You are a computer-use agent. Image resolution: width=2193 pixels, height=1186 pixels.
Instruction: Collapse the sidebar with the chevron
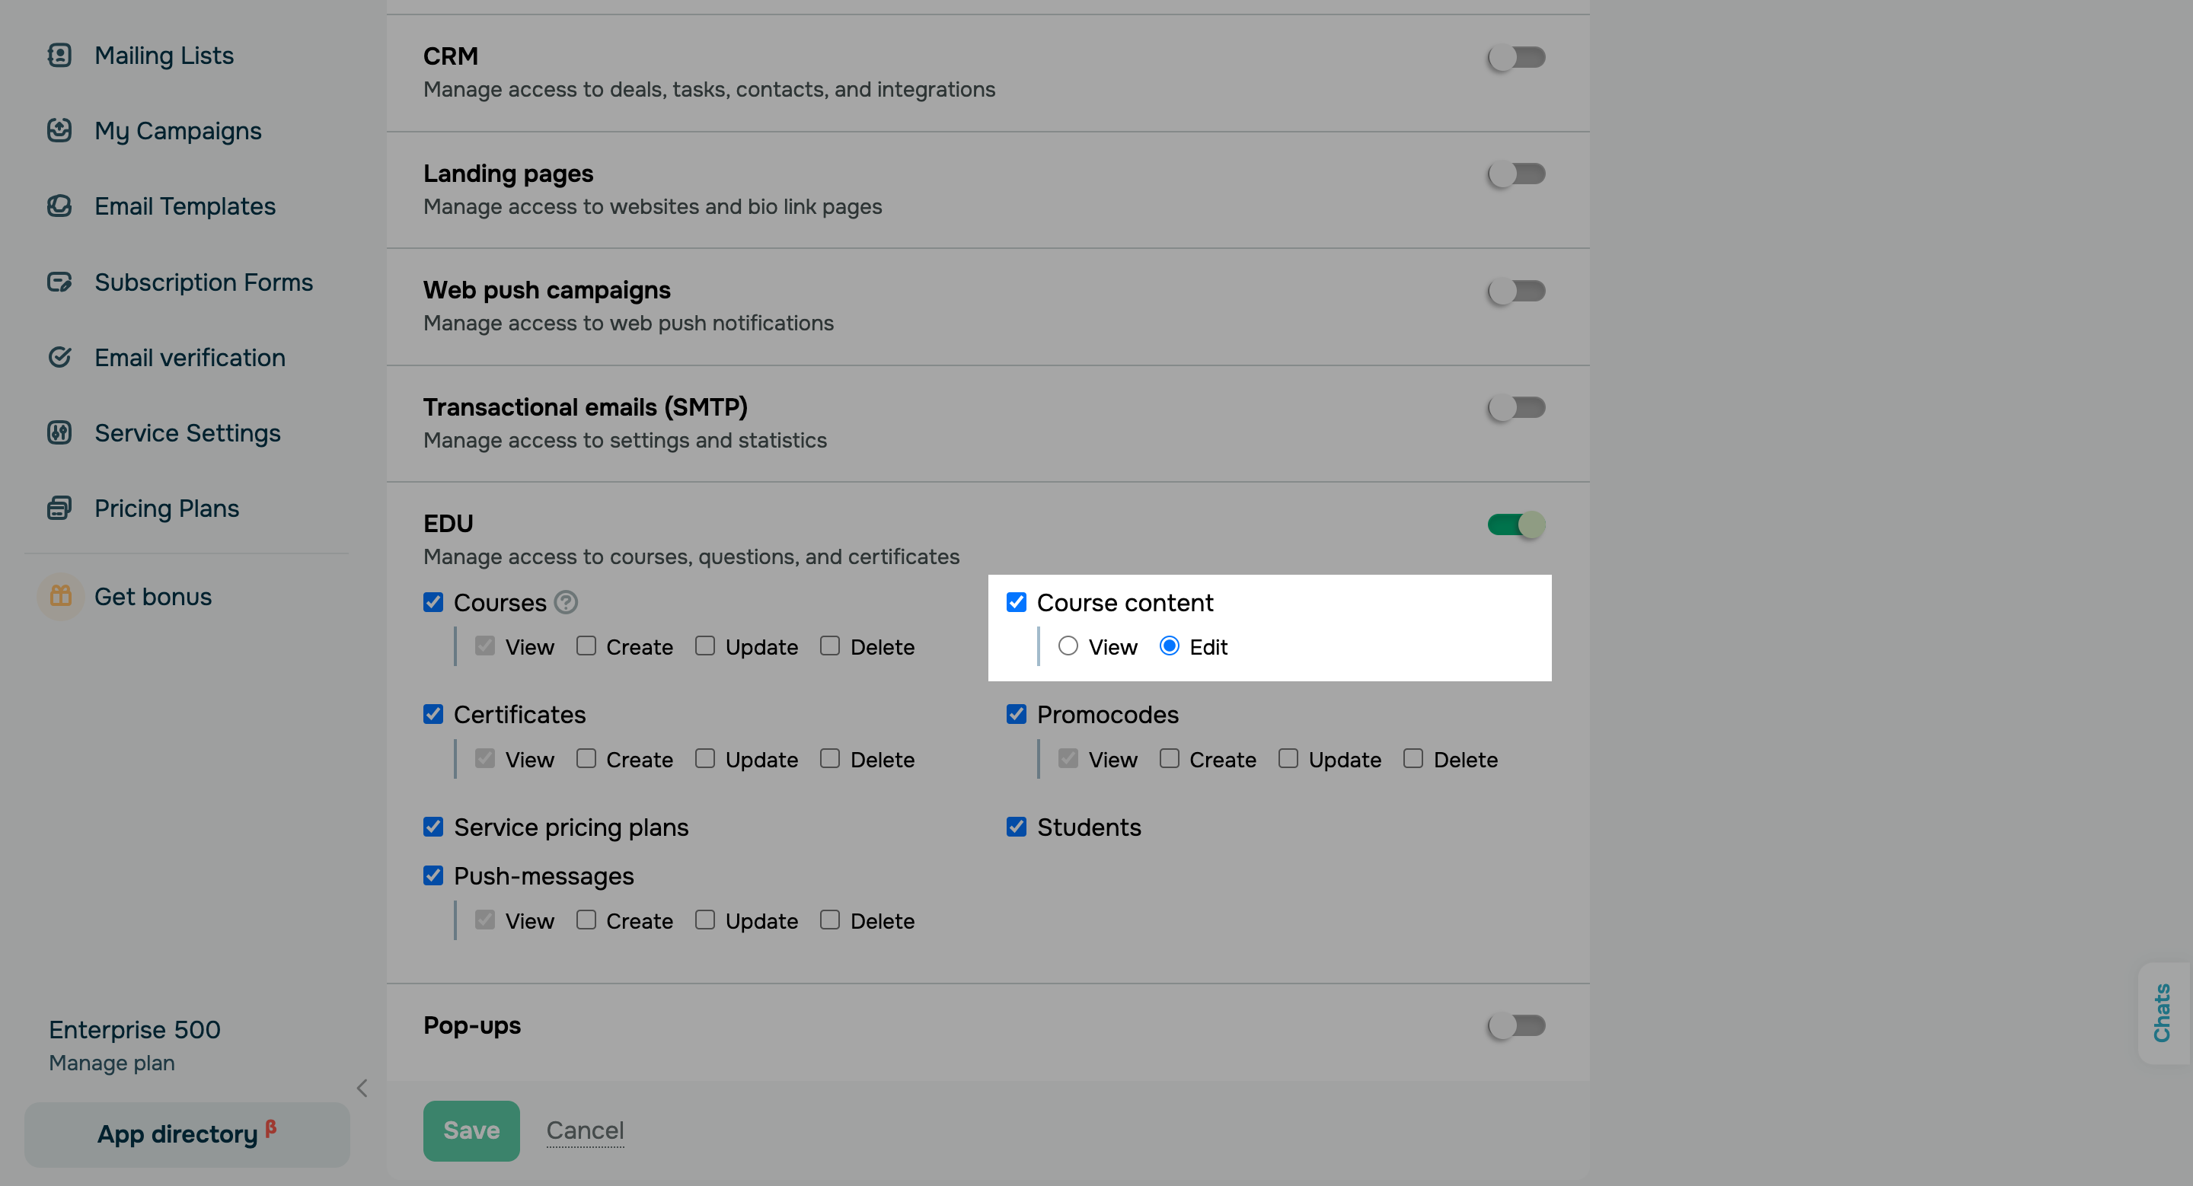click(x=362, y=1088)
